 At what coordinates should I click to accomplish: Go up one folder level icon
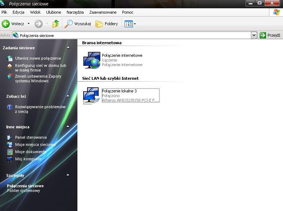click(x=56, y=24)
